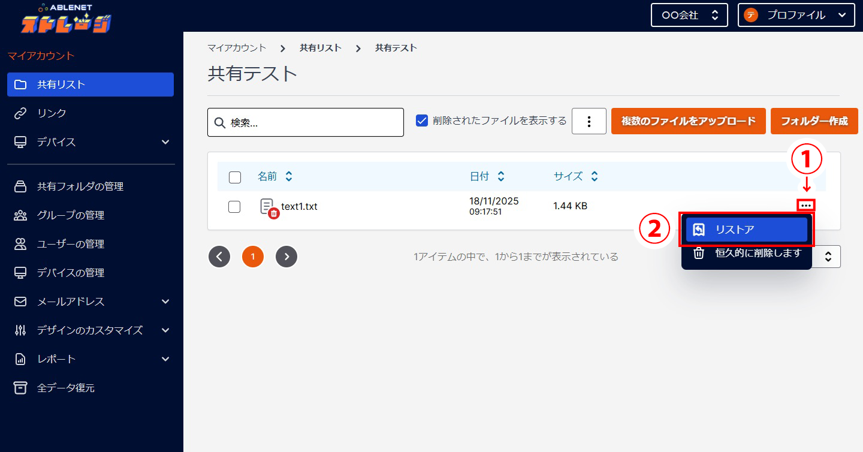Click the 複数のファイルをアップロード button
863x452 pixels.
coord(687,120)
